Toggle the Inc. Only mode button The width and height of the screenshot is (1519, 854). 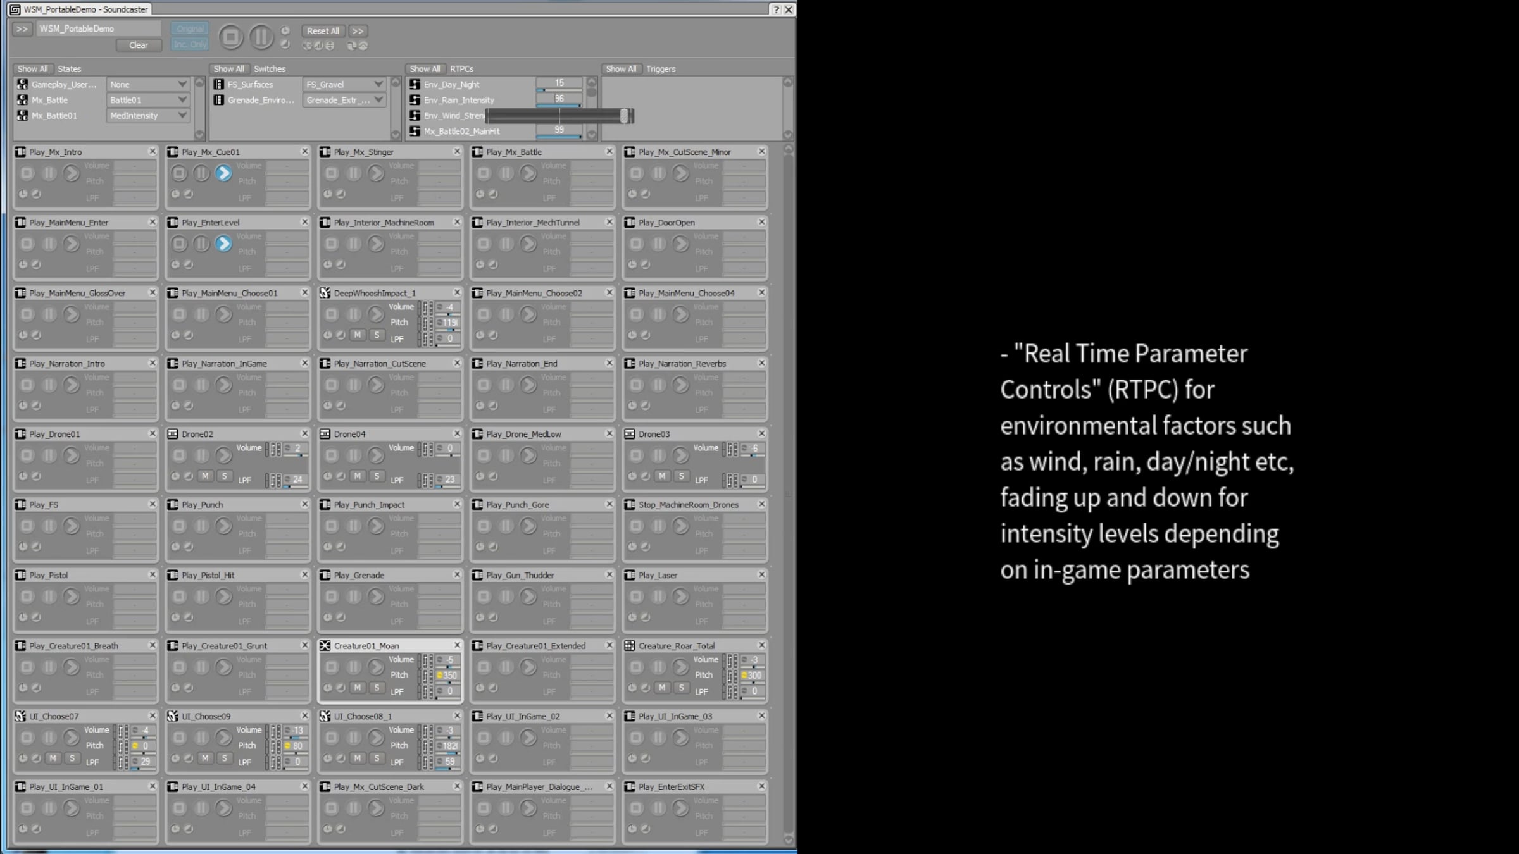click(190, 44)
